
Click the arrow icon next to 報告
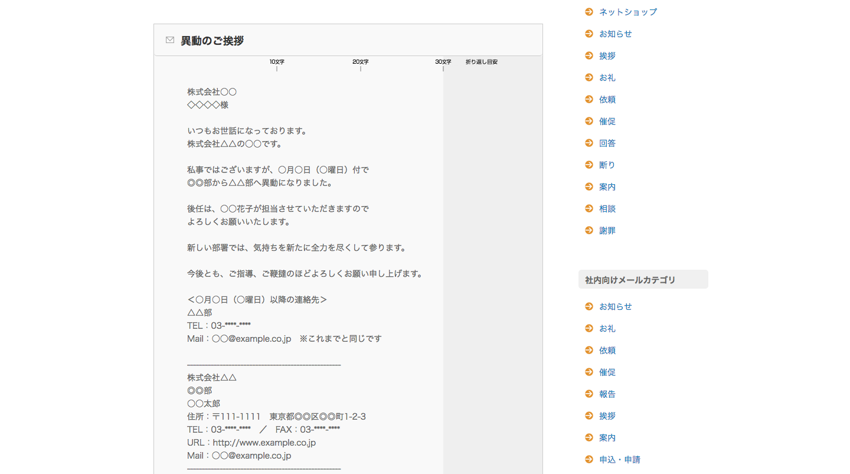tap(589, 394)
